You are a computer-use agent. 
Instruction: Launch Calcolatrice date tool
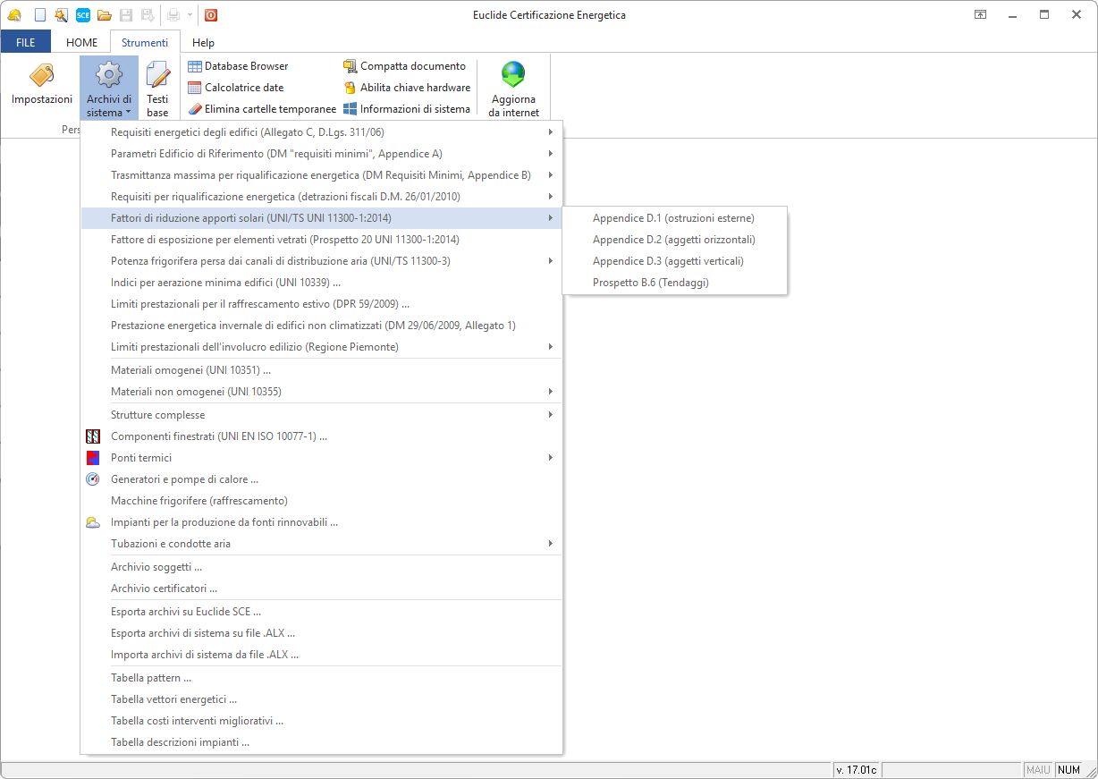(x=236, y=88)
